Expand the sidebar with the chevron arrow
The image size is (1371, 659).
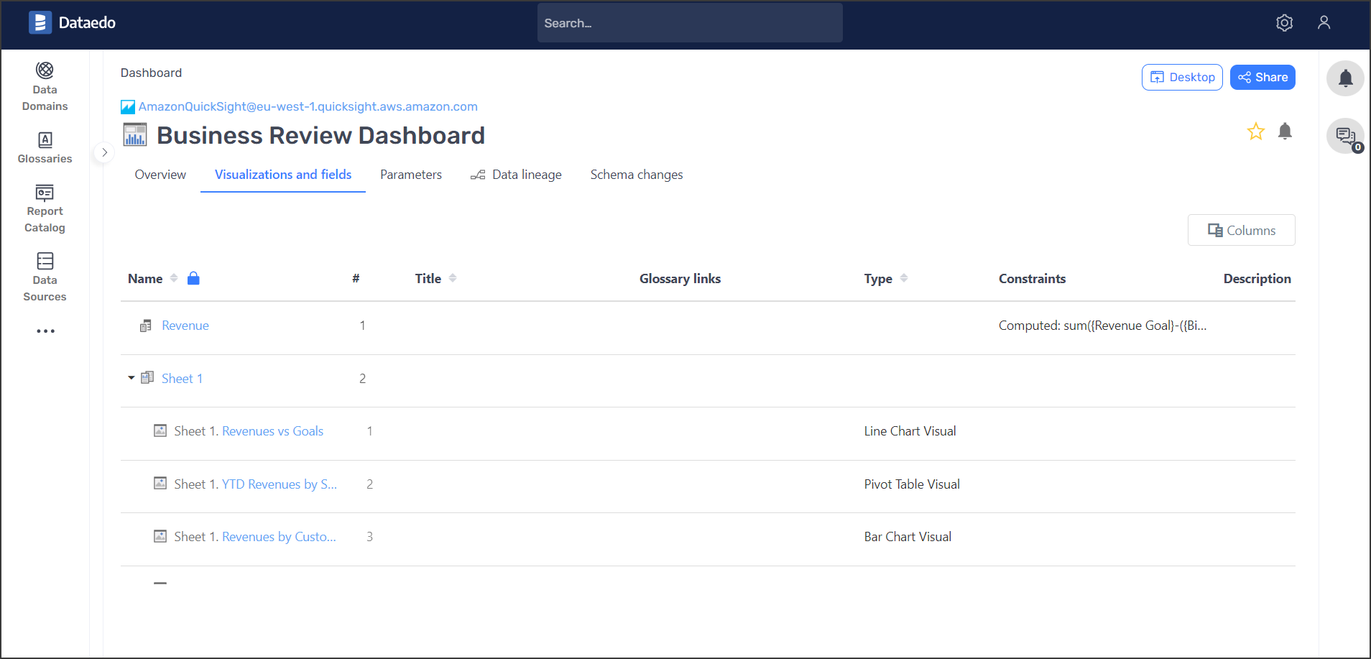(x=104, y=152)
